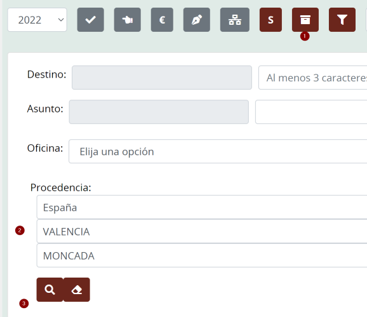Click the magnifying glass search button
Image resolution: width=367 pixels, height=317 pixels.
(x=50, y=290)
